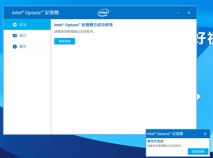
Task: Click the restart instruction text in main panel
Action: [75, 32]
